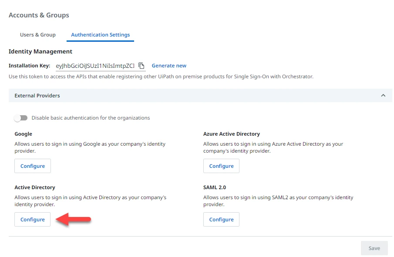Copy the installation key with the copy icon
The image size is (394, 257).
[141, 66]
